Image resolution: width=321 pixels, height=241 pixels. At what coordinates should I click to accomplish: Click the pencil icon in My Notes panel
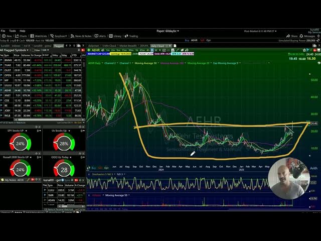[28, 180]
